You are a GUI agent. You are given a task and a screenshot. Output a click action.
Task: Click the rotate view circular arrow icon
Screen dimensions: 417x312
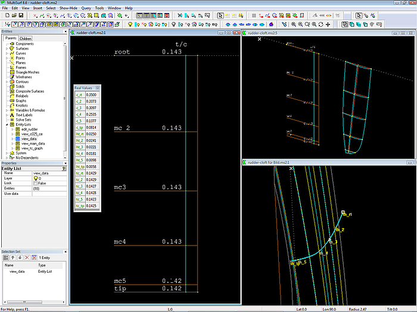click(x=321, y=24)
